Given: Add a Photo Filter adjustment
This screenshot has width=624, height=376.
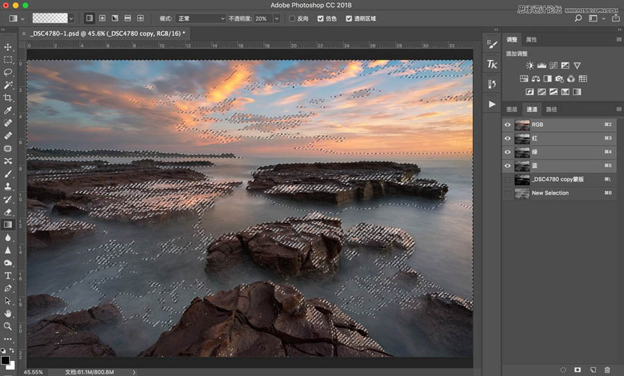Looking at the screenshot, I should point(559,79).
